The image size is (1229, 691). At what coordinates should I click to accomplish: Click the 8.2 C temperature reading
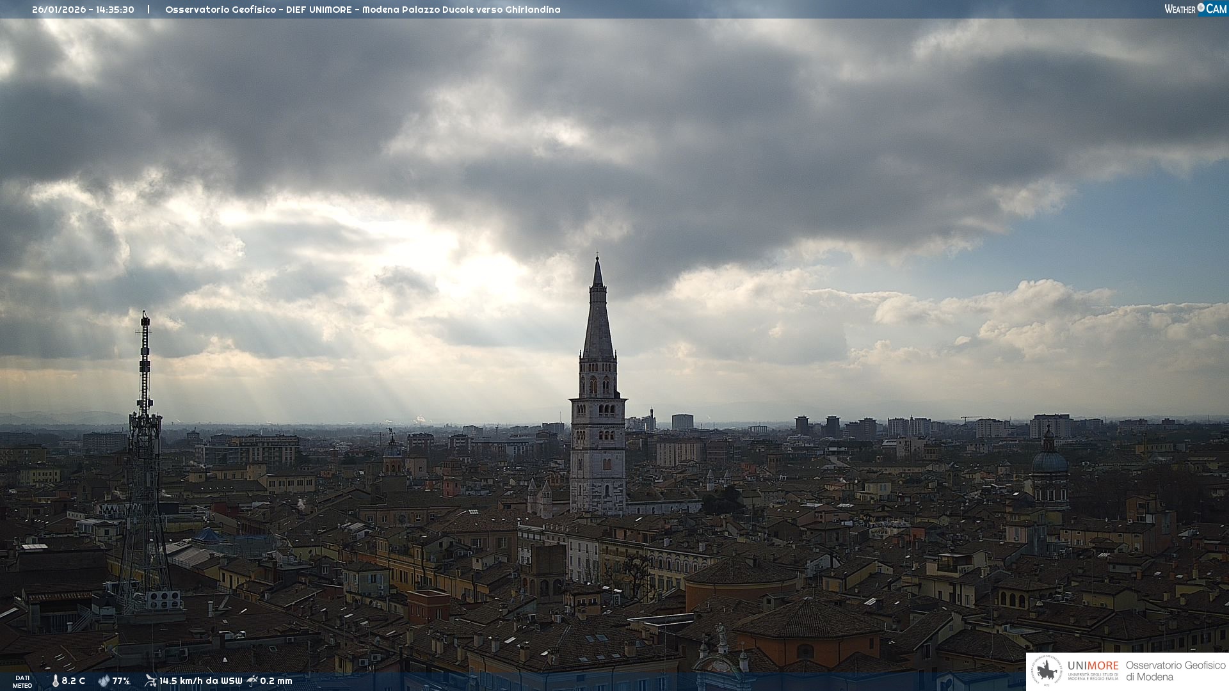74,681
